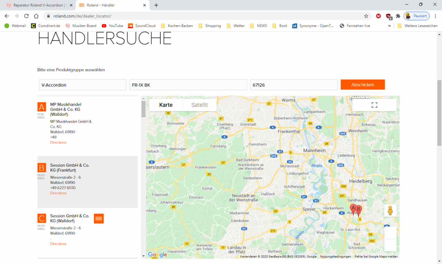The width and height of the screenshot is (442, 264).
Task: Open the Pausiert profile button
Action: tap(417, 16)
